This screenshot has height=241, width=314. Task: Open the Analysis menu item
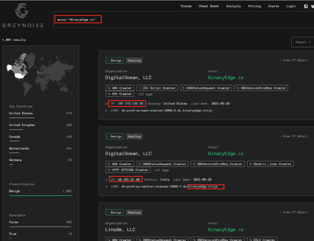coord(233,6)
